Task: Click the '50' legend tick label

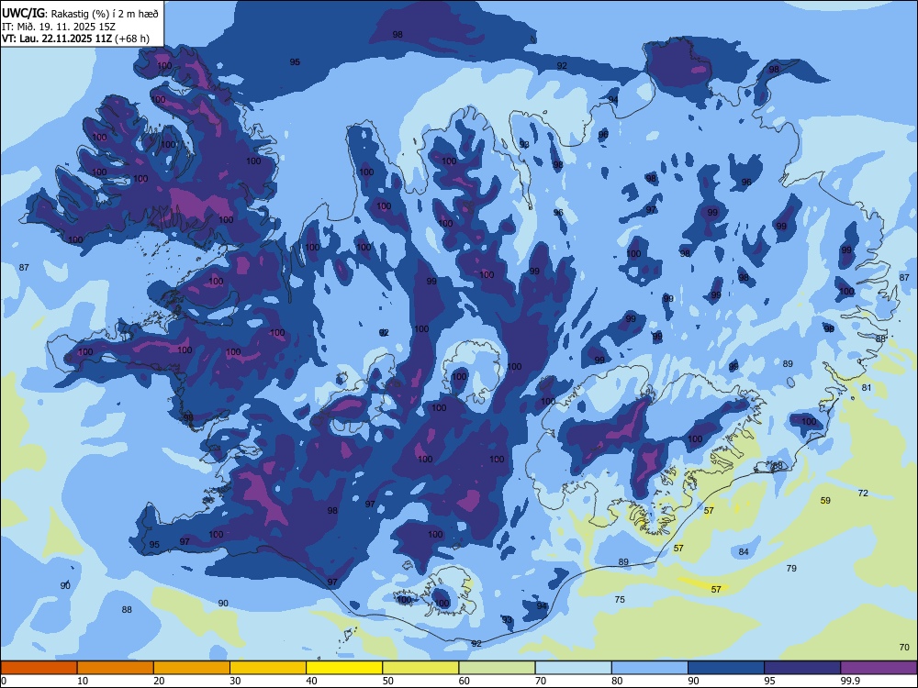Action: pyautogui.click(x=387, y=681)
